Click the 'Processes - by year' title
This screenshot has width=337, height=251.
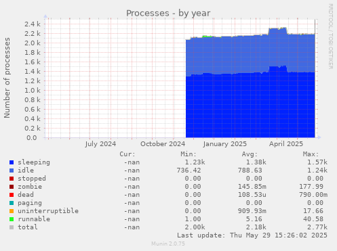[168, 13]
